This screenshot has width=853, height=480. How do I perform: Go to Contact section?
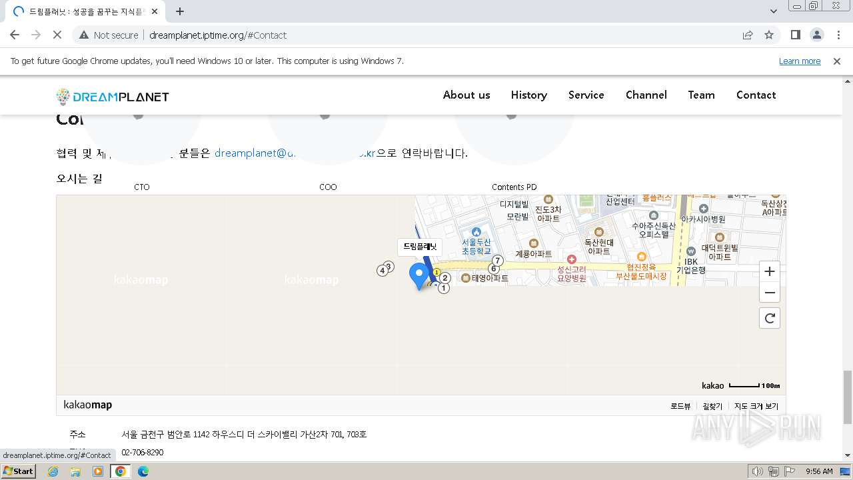coord(756,95)
